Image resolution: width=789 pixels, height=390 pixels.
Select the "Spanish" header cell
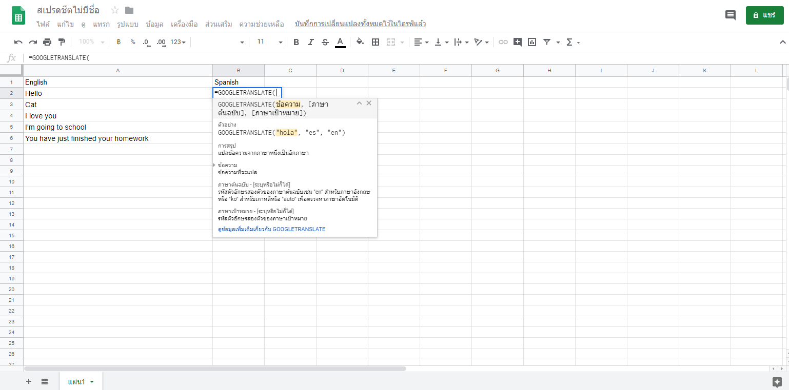click(x=239, y=82)
